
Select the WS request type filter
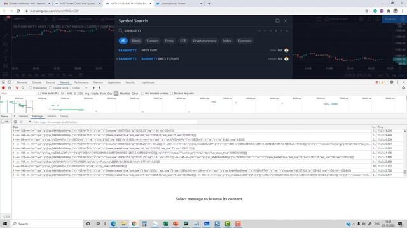click(116, 94)
